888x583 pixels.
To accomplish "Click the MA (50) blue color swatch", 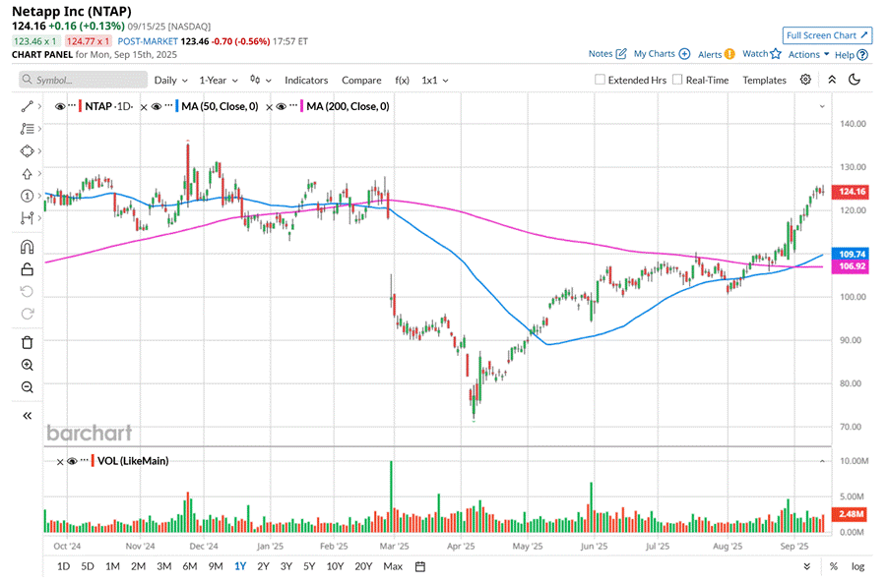I will 177,106.
